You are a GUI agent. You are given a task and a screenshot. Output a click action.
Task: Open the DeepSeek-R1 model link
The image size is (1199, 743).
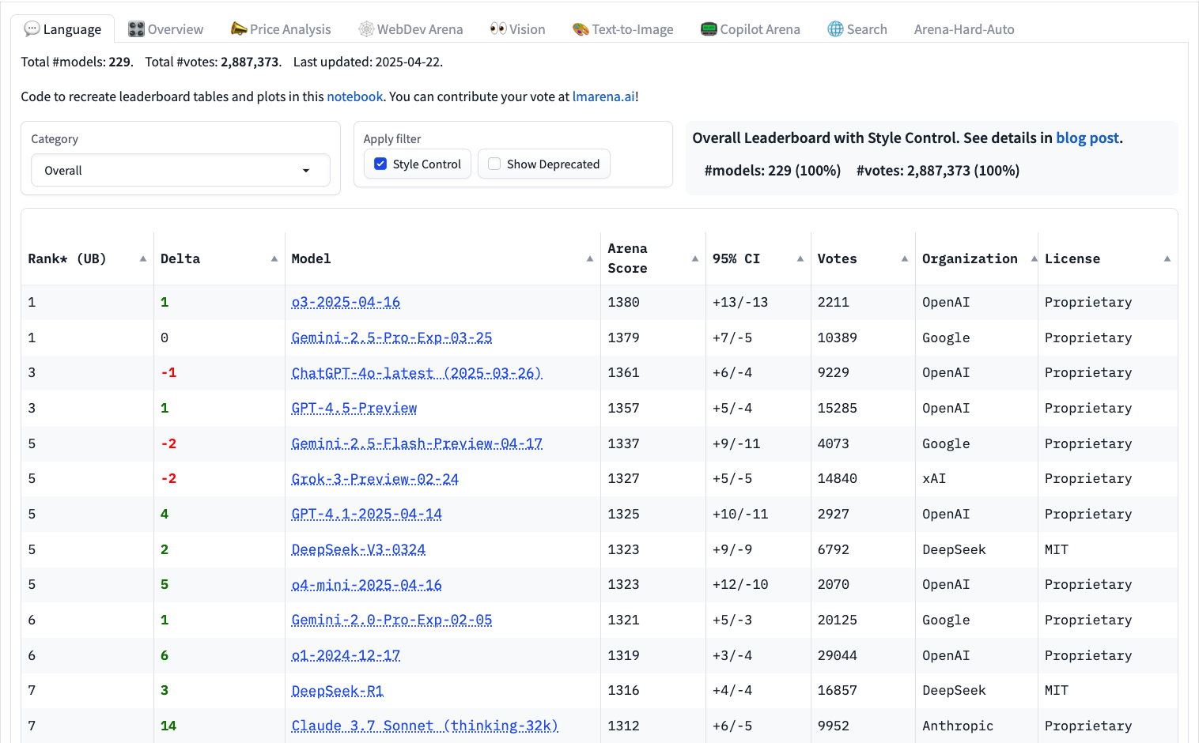[337, 691]
